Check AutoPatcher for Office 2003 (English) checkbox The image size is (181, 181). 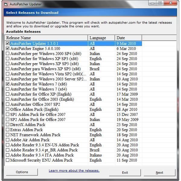coord(8,99)
